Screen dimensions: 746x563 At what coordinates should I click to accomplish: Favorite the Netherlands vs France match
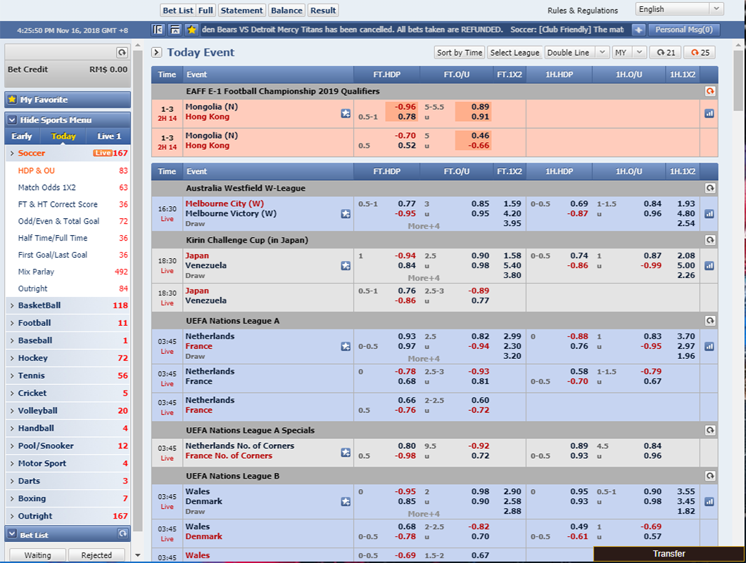click(346, 346)
